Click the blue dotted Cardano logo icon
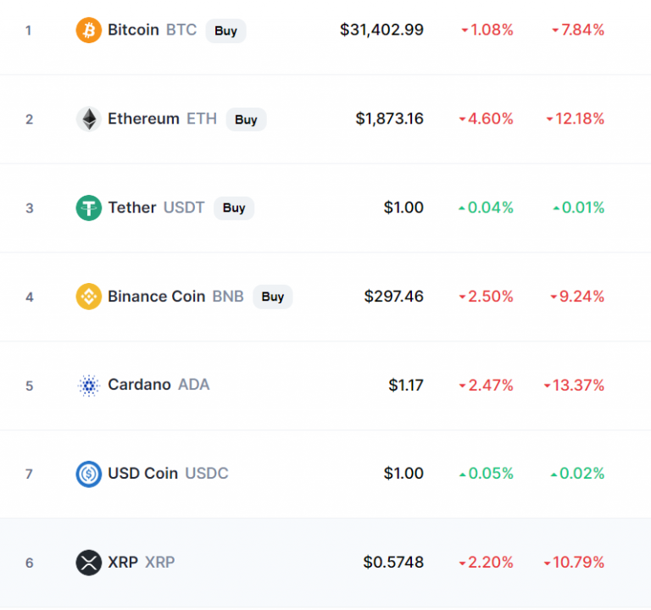This screenshot has height=610, width=651. pos(88,385)
